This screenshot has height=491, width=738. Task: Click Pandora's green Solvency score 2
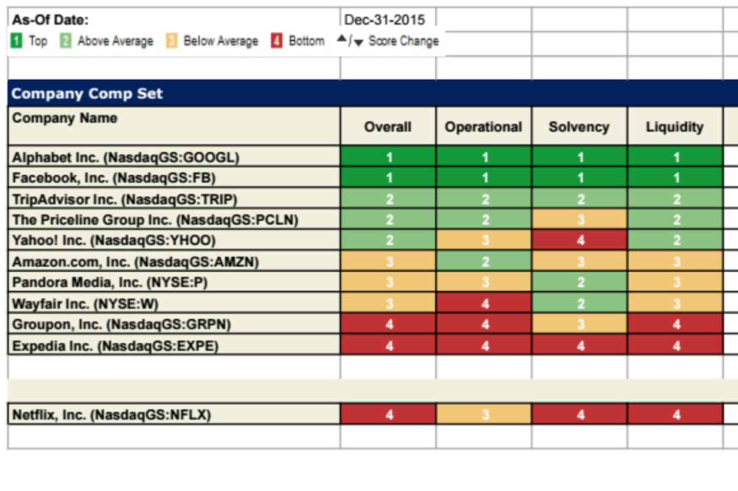click(580, 282)
